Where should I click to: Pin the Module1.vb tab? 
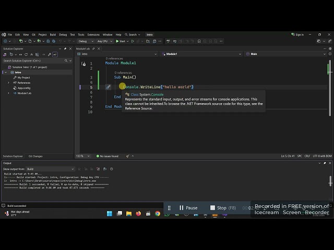pos(93,48)
